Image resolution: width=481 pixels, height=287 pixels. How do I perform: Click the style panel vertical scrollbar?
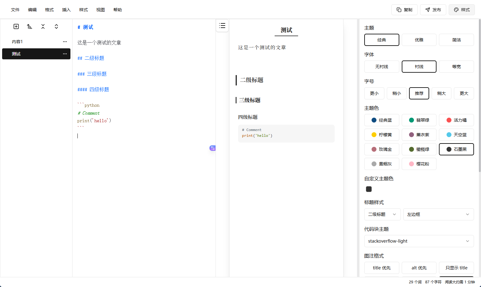click(x=479, y=96)
